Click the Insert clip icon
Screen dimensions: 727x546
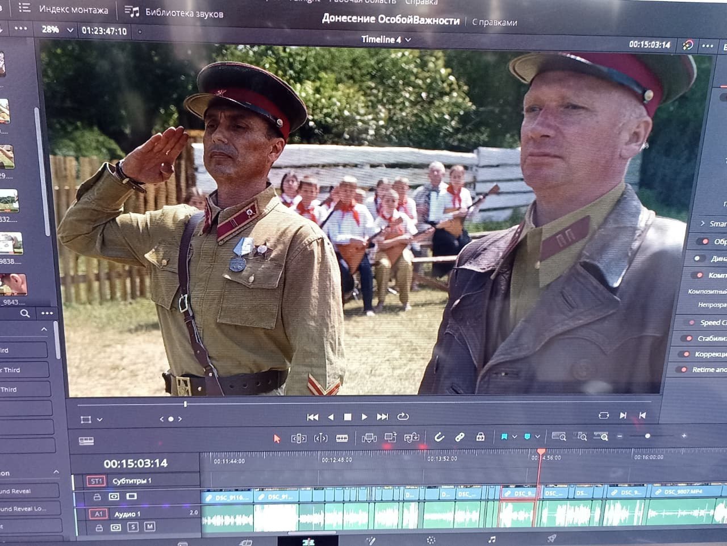(369, 437)
